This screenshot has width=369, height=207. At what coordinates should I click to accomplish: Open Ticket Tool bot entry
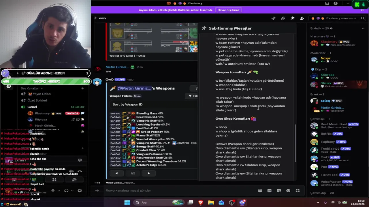click(337, 175)
